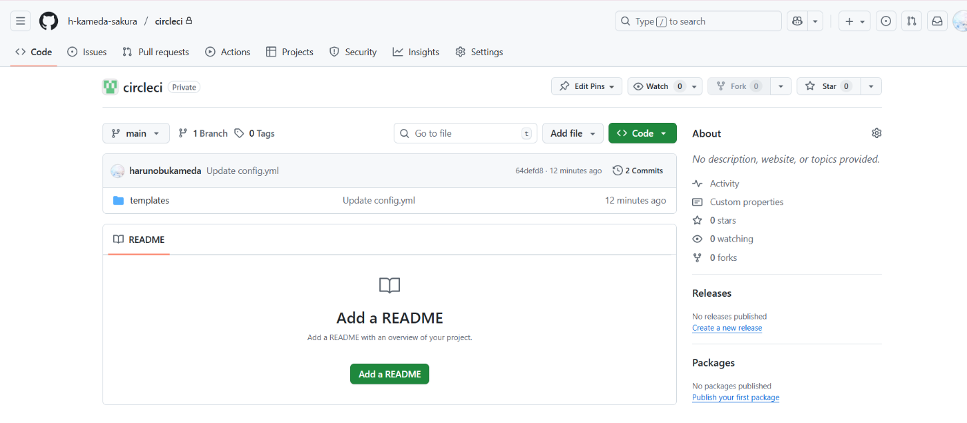Viewport: 967px width, 423px height.
Task: Click the templates row 12 minutes ago timestamp
Action: (x=635, y=200)
